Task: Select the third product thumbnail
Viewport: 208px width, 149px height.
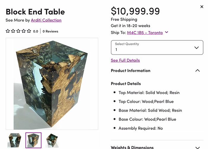Action: tap(52, 140)
